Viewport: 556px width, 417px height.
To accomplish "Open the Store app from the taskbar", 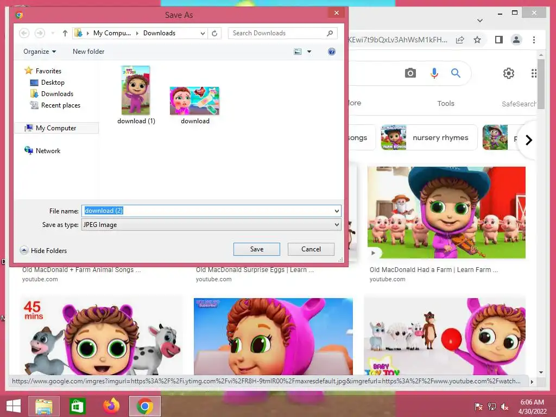I will pos(77,406).
